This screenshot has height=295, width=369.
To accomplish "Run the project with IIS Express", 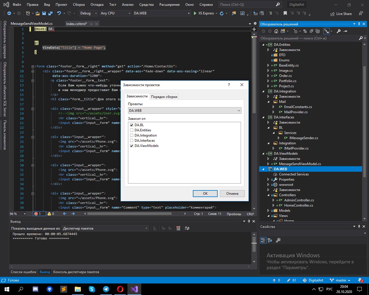I will click(204, 13).
